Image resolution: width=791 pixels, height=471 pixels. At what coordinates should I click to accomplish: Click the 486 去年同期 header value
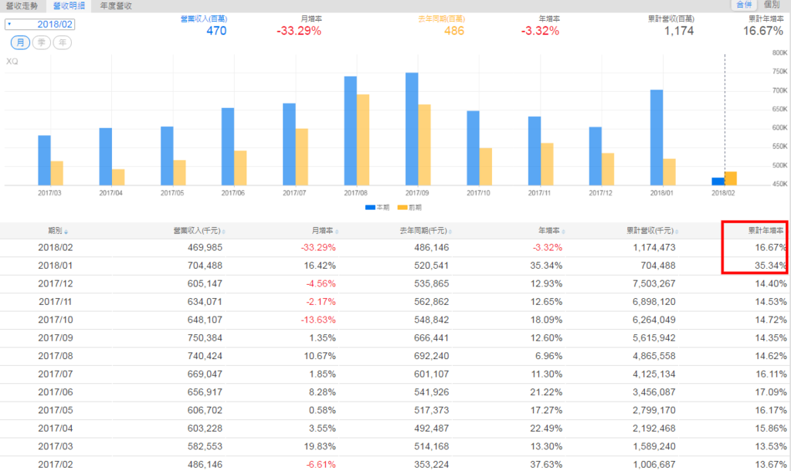(x=454, y=31)
